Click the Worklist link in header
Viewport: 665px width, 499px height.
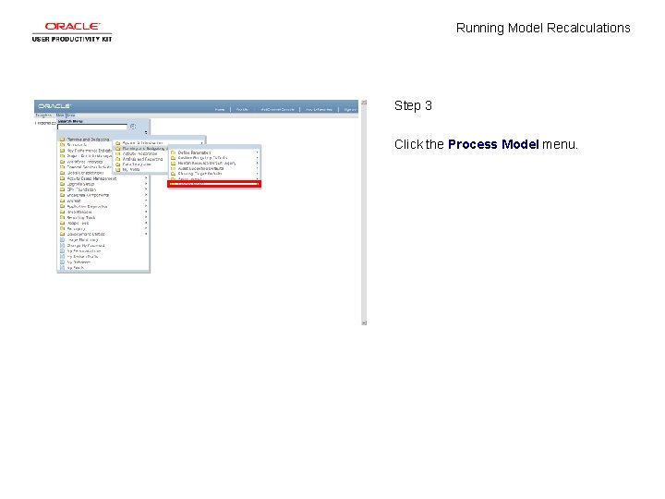[x=242, y=109]
